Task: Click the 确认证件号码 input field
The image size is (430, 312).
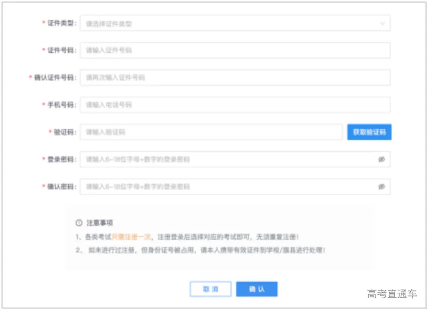Action: click(x=233, y=77)
